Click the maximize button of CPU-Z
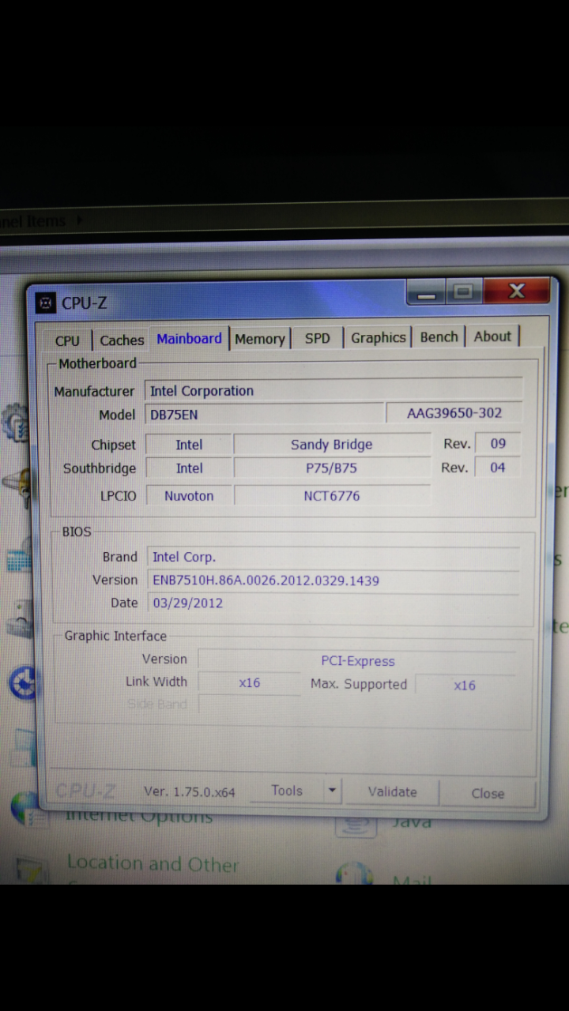This screenshot has height=1011, width=569. (x=464, y=293)
